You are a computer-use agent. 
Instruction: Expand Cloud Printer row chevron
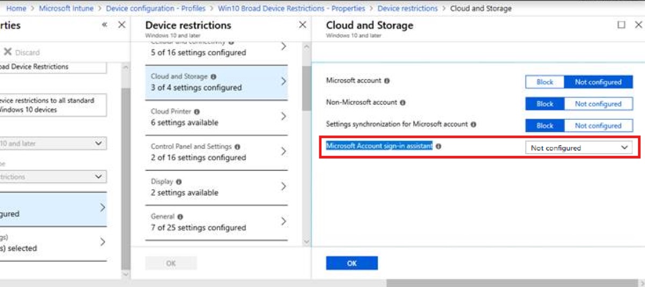click(x=283, y=117)
